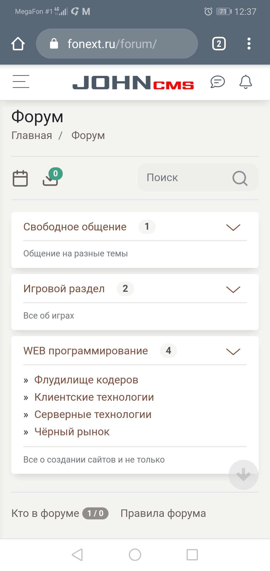The width and height of the screenshot is (270, 571).
Task: Open Правила форума link
Action: point(163,513)
